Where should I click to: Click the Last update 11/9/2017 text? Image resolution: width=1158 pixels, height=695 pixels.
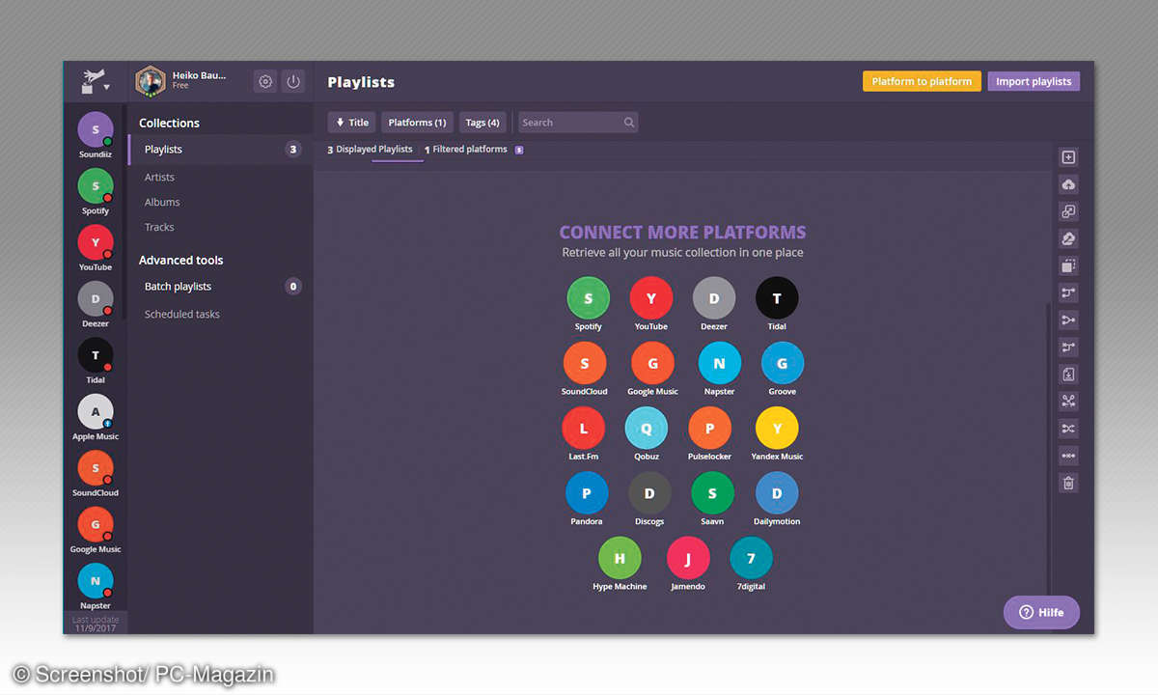96,624
